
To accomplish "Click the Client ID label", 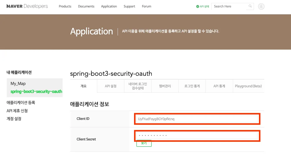I will (83, 119).
